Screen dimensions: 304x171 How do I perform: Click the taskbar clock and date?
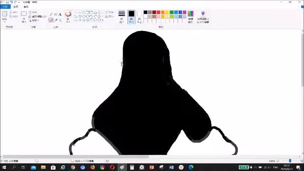point(286,167)
